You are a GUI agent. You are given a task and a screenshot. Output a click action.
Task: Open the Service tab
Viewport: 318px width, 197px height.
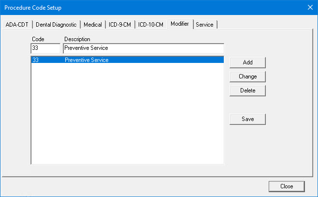204,25
